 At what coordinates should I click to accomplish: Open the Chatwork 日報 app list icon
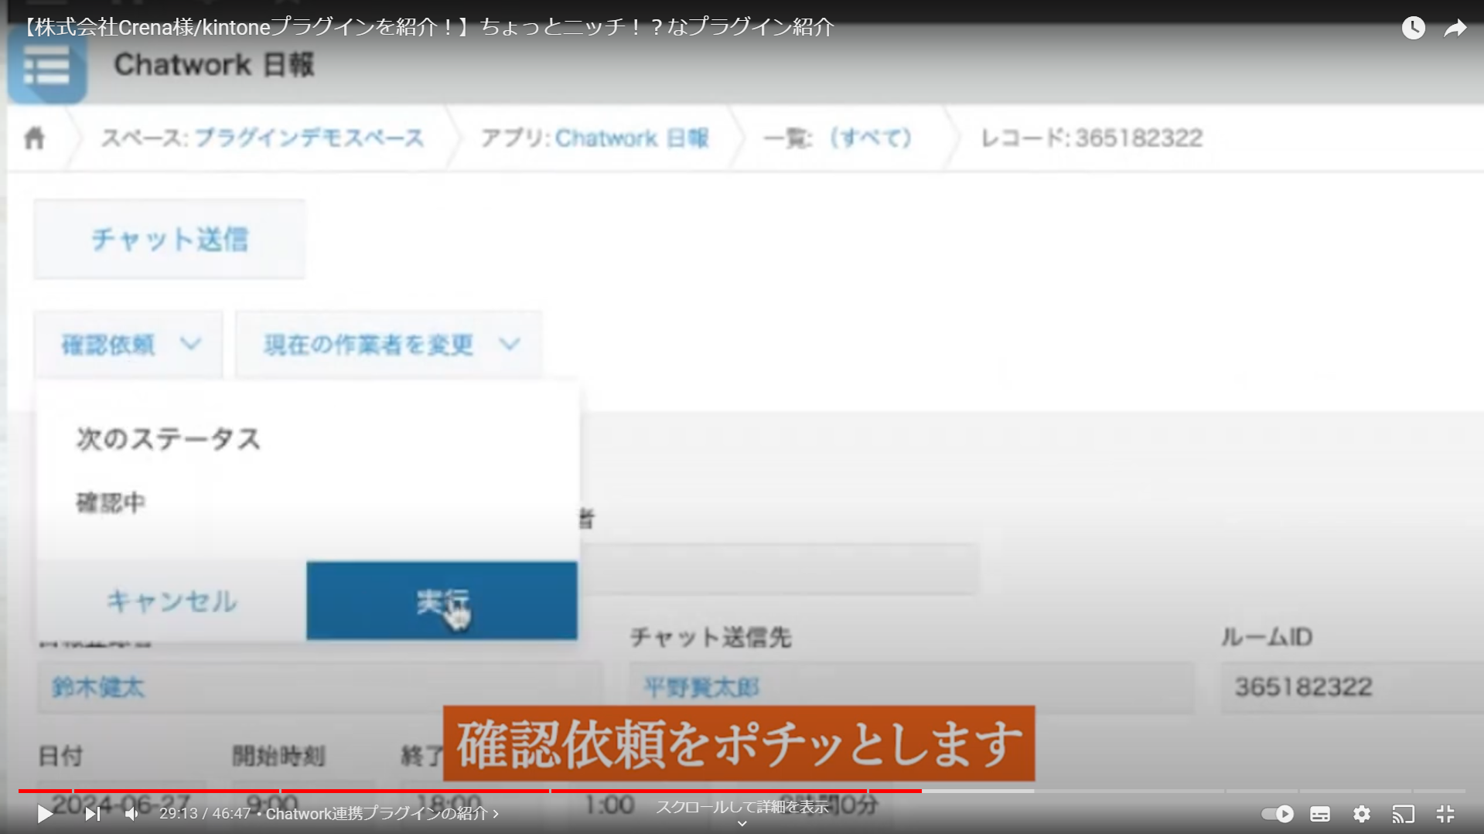(x=47, y=66)
